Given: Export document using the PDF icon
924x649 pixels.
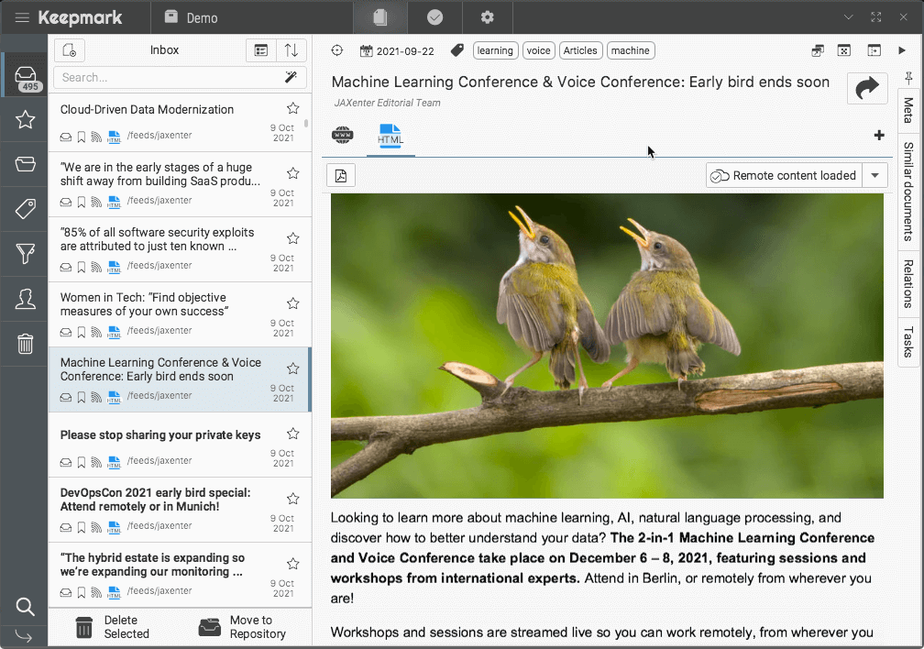Looking at the screenshot, I should click(x=341, y=176).
